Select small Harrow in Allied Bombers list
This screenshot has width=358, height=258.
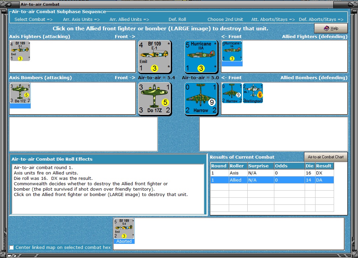232,93
